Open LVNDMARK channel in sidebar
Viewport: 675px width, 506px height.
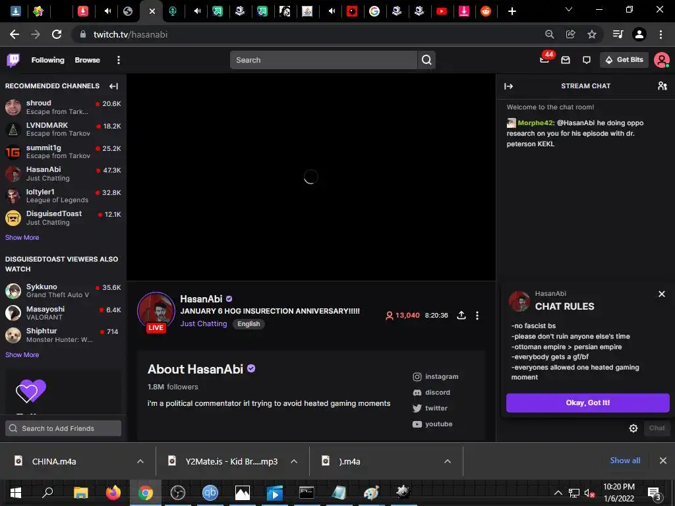[63, 130]
